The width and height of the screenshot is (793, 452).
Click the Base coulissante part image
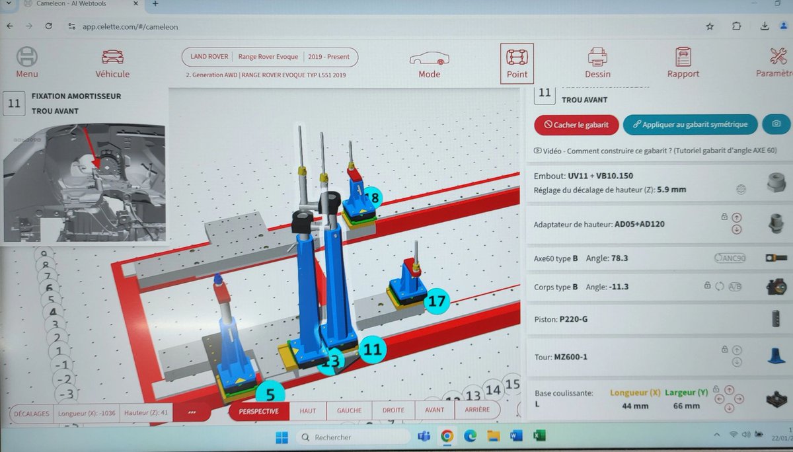coord(776,399)
